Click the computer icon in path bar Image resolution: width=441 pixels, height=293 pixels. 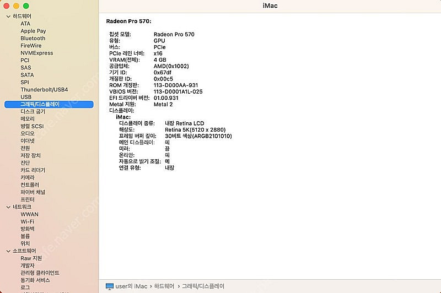point(109,286)
